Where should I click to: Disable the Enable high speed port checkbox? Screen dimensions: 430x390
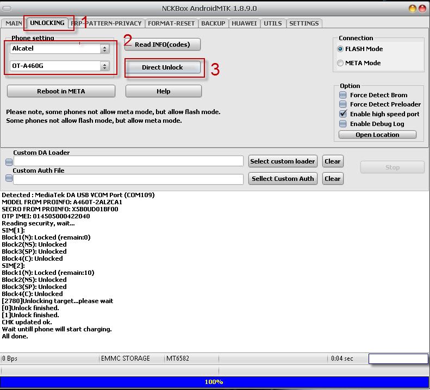(x=343, y=114)
